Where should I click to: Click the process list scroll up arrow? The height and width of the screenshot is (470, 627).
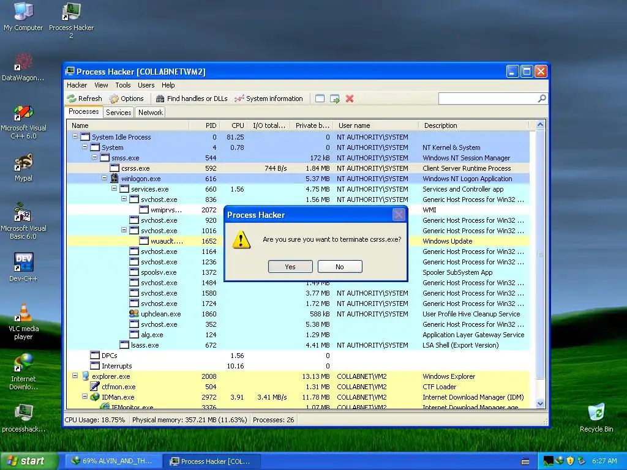tap(540, 125)
